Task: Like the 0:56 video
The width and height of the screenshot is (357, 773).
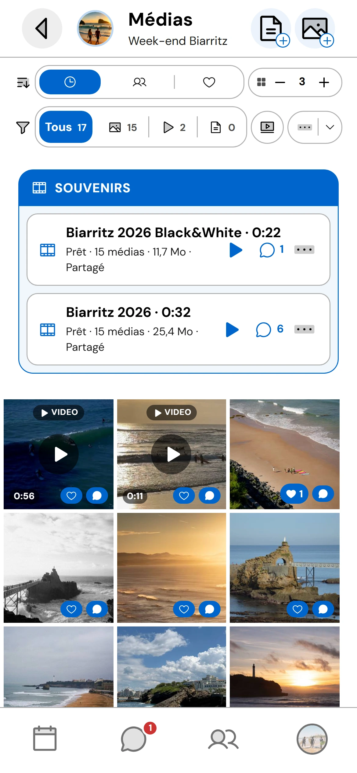Action: pyautogui.click(x=71, y=495)
